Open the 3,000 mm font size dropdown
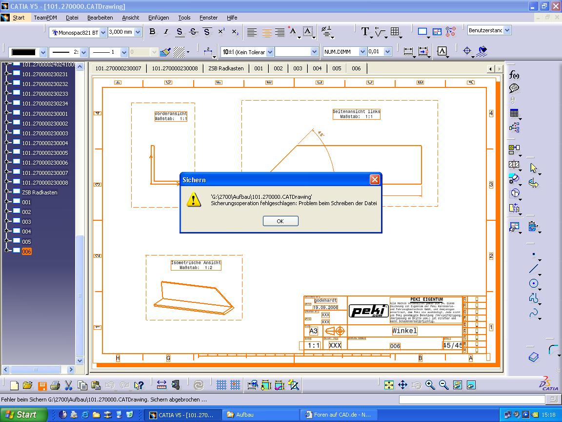Screen dimensions: 562x422 (138, 32)
